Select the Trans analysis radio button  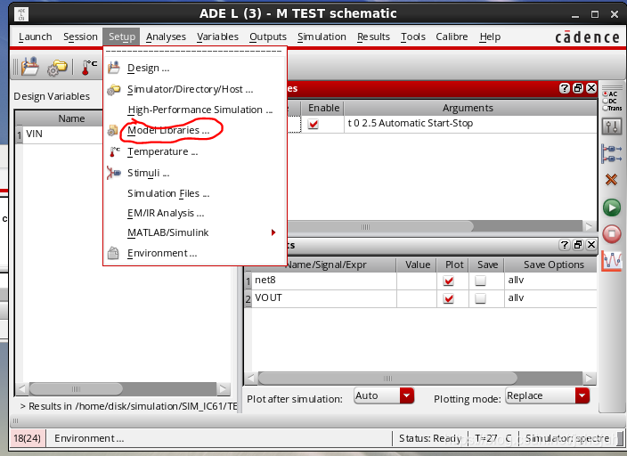606,108
